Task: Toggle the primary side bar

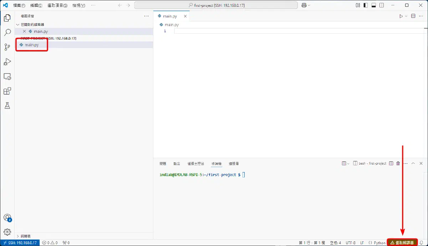Action: click(366, 5)
